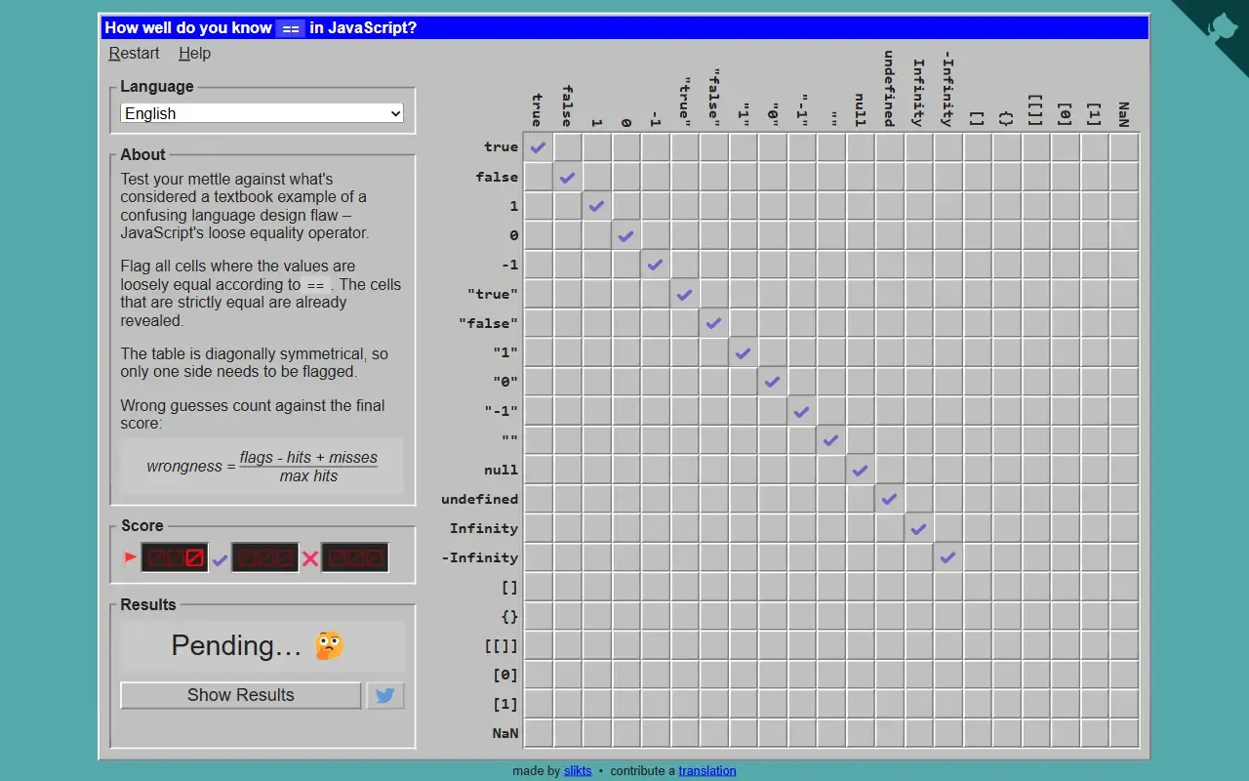Screen dimensions: 1249x781
Task: Click the wrongness formula text
Action: 262,467
